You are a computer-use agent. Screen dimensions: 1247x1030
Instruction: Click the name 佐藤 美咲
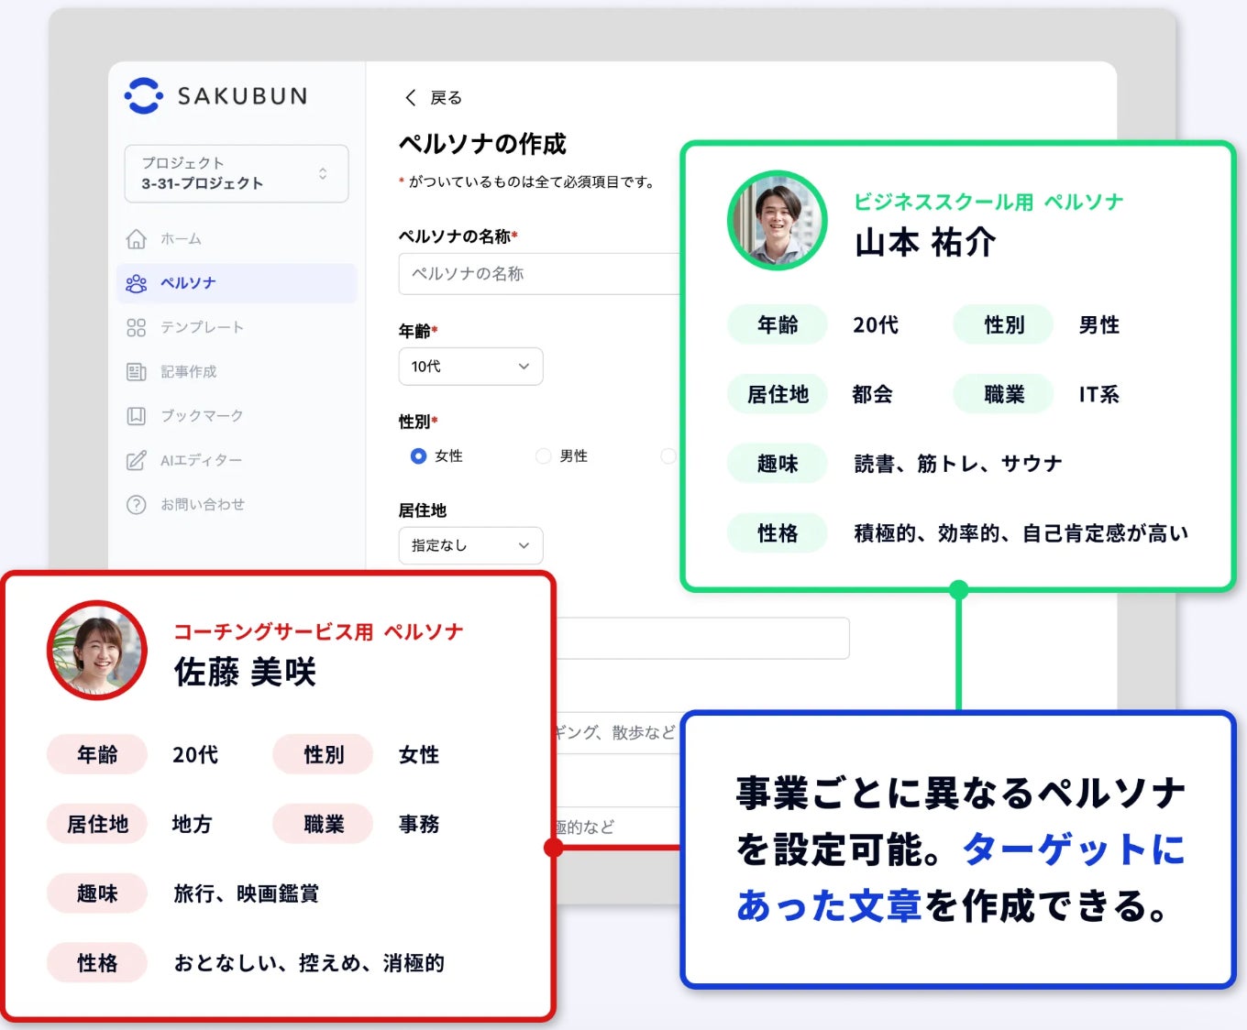coord(245,673)
